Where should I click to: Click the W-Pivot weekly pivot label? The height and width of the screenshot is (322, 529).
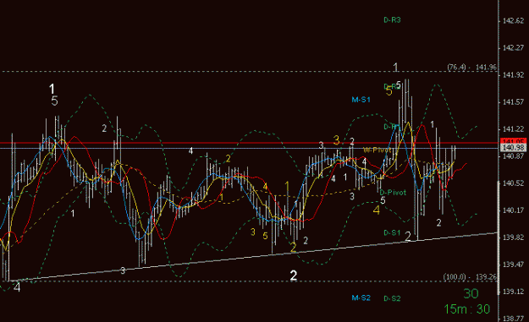click(x=377, y=150)
